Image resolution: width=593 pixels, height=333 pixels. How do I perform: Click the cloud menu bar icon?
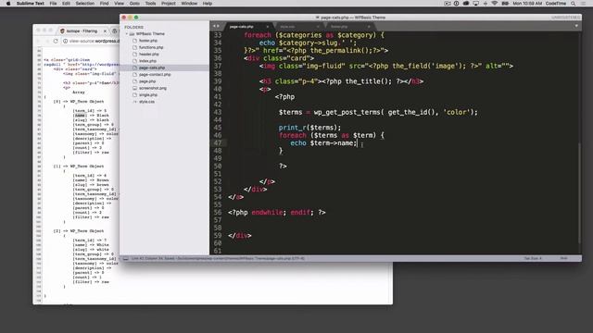pyautogui.click(x=466, y=4)
